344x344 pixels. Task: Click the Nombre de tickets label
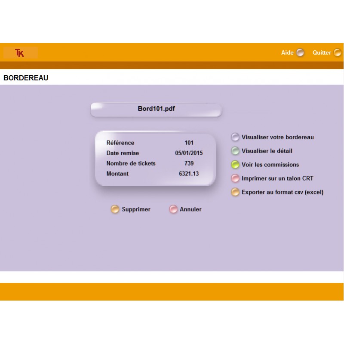[131, 163]
